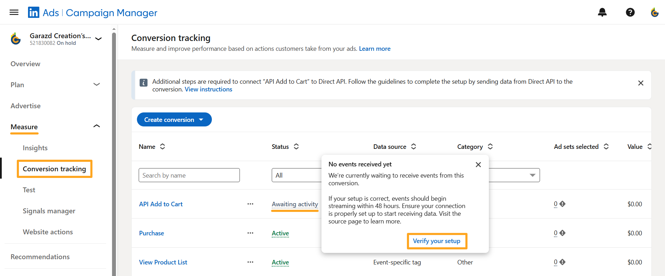
Task: Open the profile avatar in the header
Action: click(655, 13)
